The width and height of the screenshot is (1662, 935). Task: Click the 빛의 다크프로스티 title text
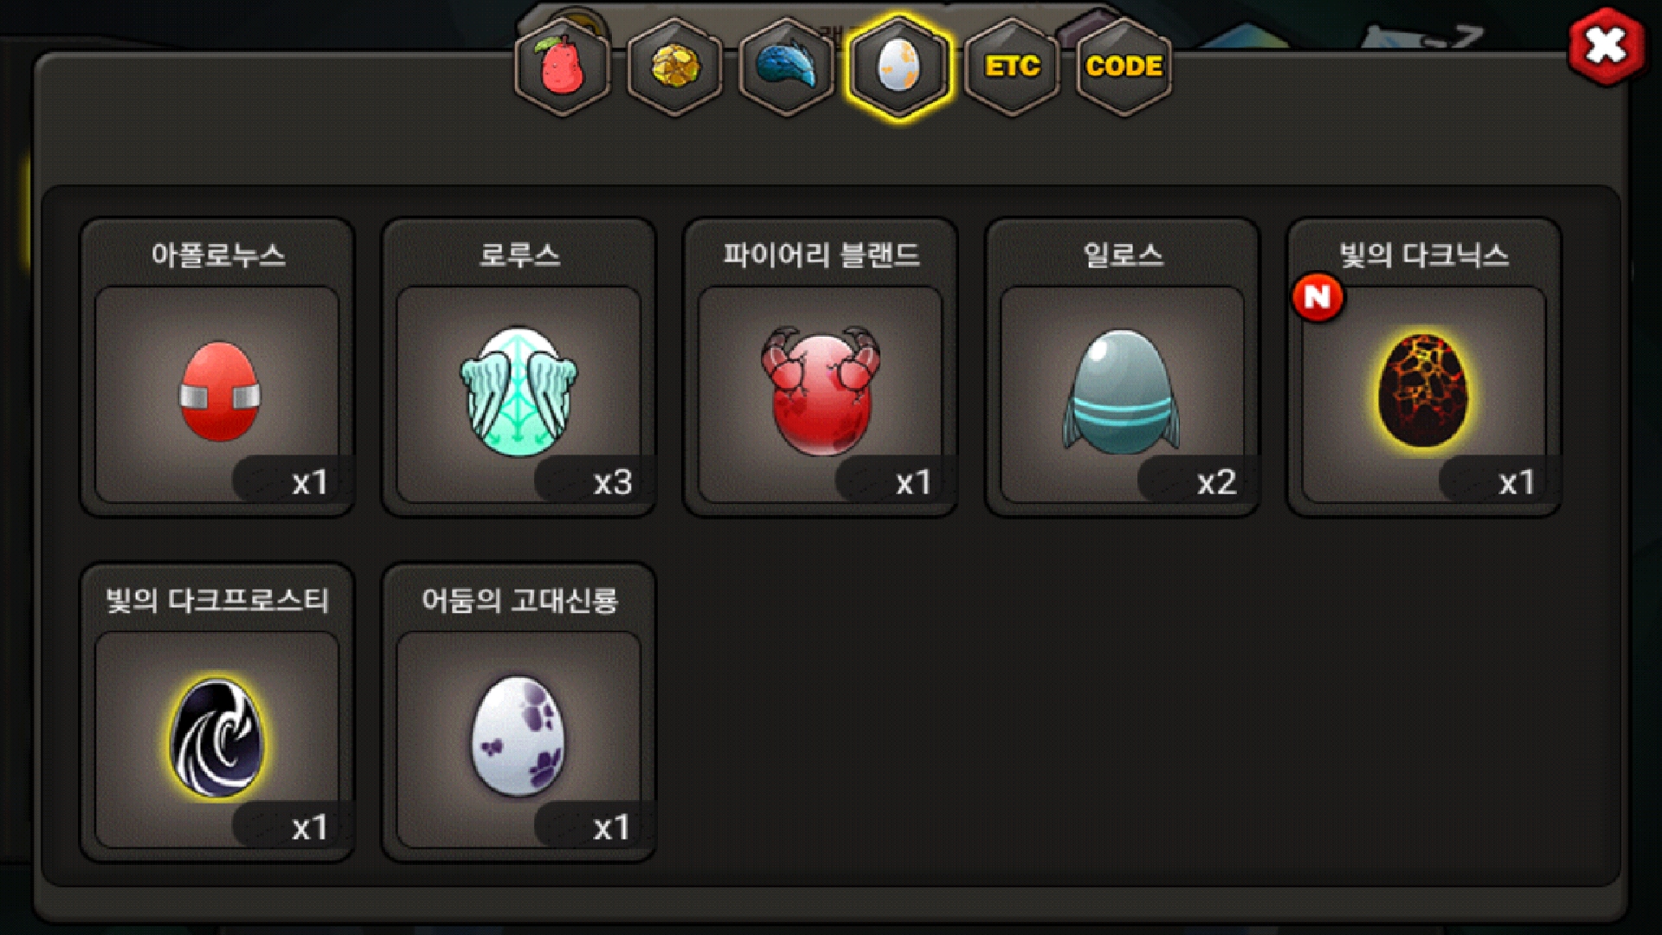[217, 600]
